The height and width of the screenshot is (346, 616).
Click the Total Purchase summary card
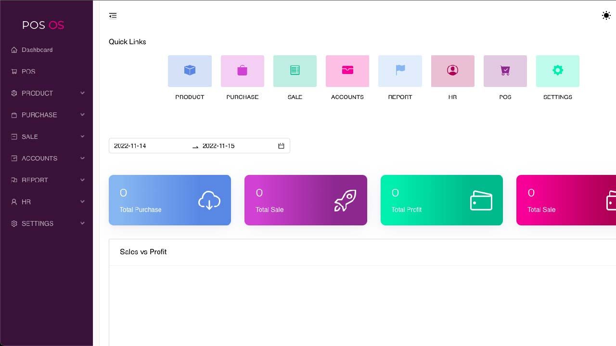coord(170,200)
